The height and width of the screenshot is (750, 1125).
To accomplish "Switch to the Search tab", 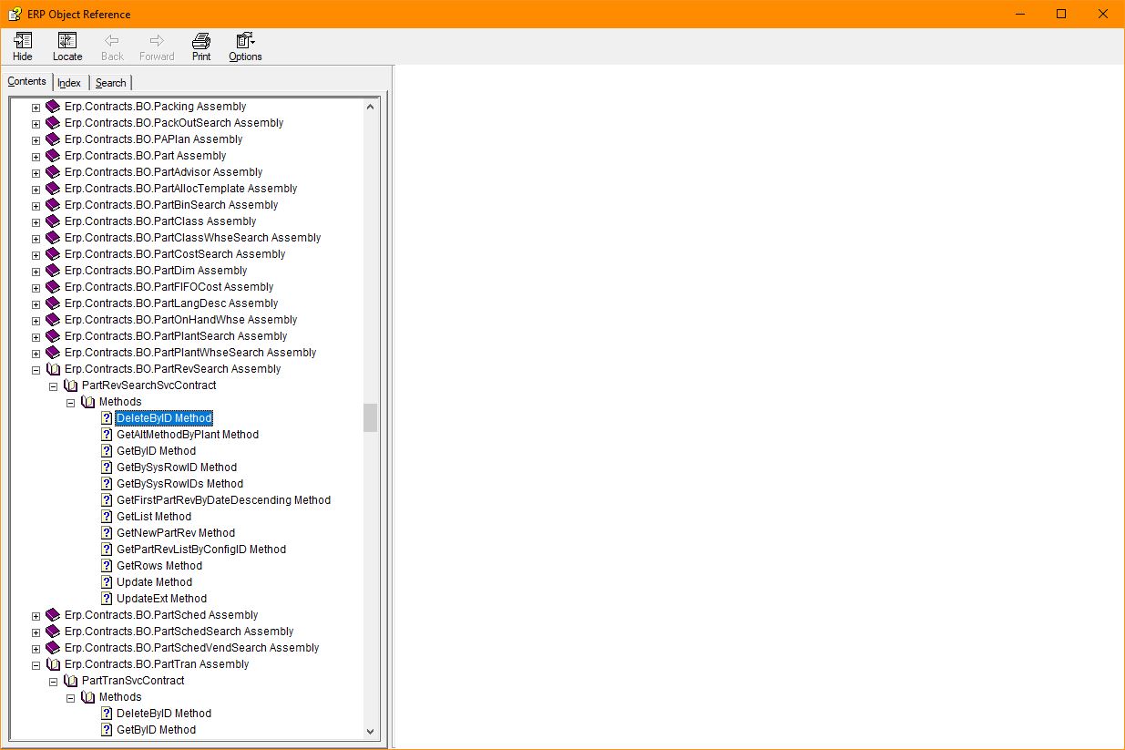I will (111, 83).
